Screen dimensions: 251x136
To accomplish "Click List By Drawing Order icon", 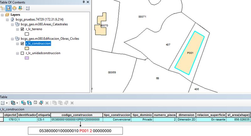I will coord(3,8).
